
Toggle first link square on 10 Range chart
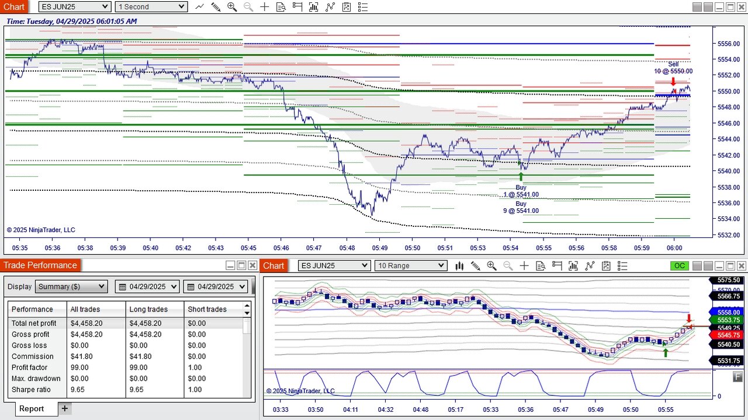tap(697, 266)
